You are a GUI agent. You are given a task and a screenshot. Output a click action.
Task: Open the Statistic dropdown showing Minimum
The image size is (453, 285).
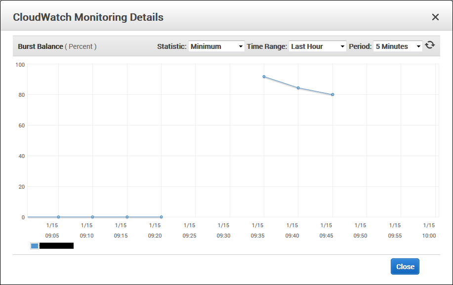click(x=216, y=46)
